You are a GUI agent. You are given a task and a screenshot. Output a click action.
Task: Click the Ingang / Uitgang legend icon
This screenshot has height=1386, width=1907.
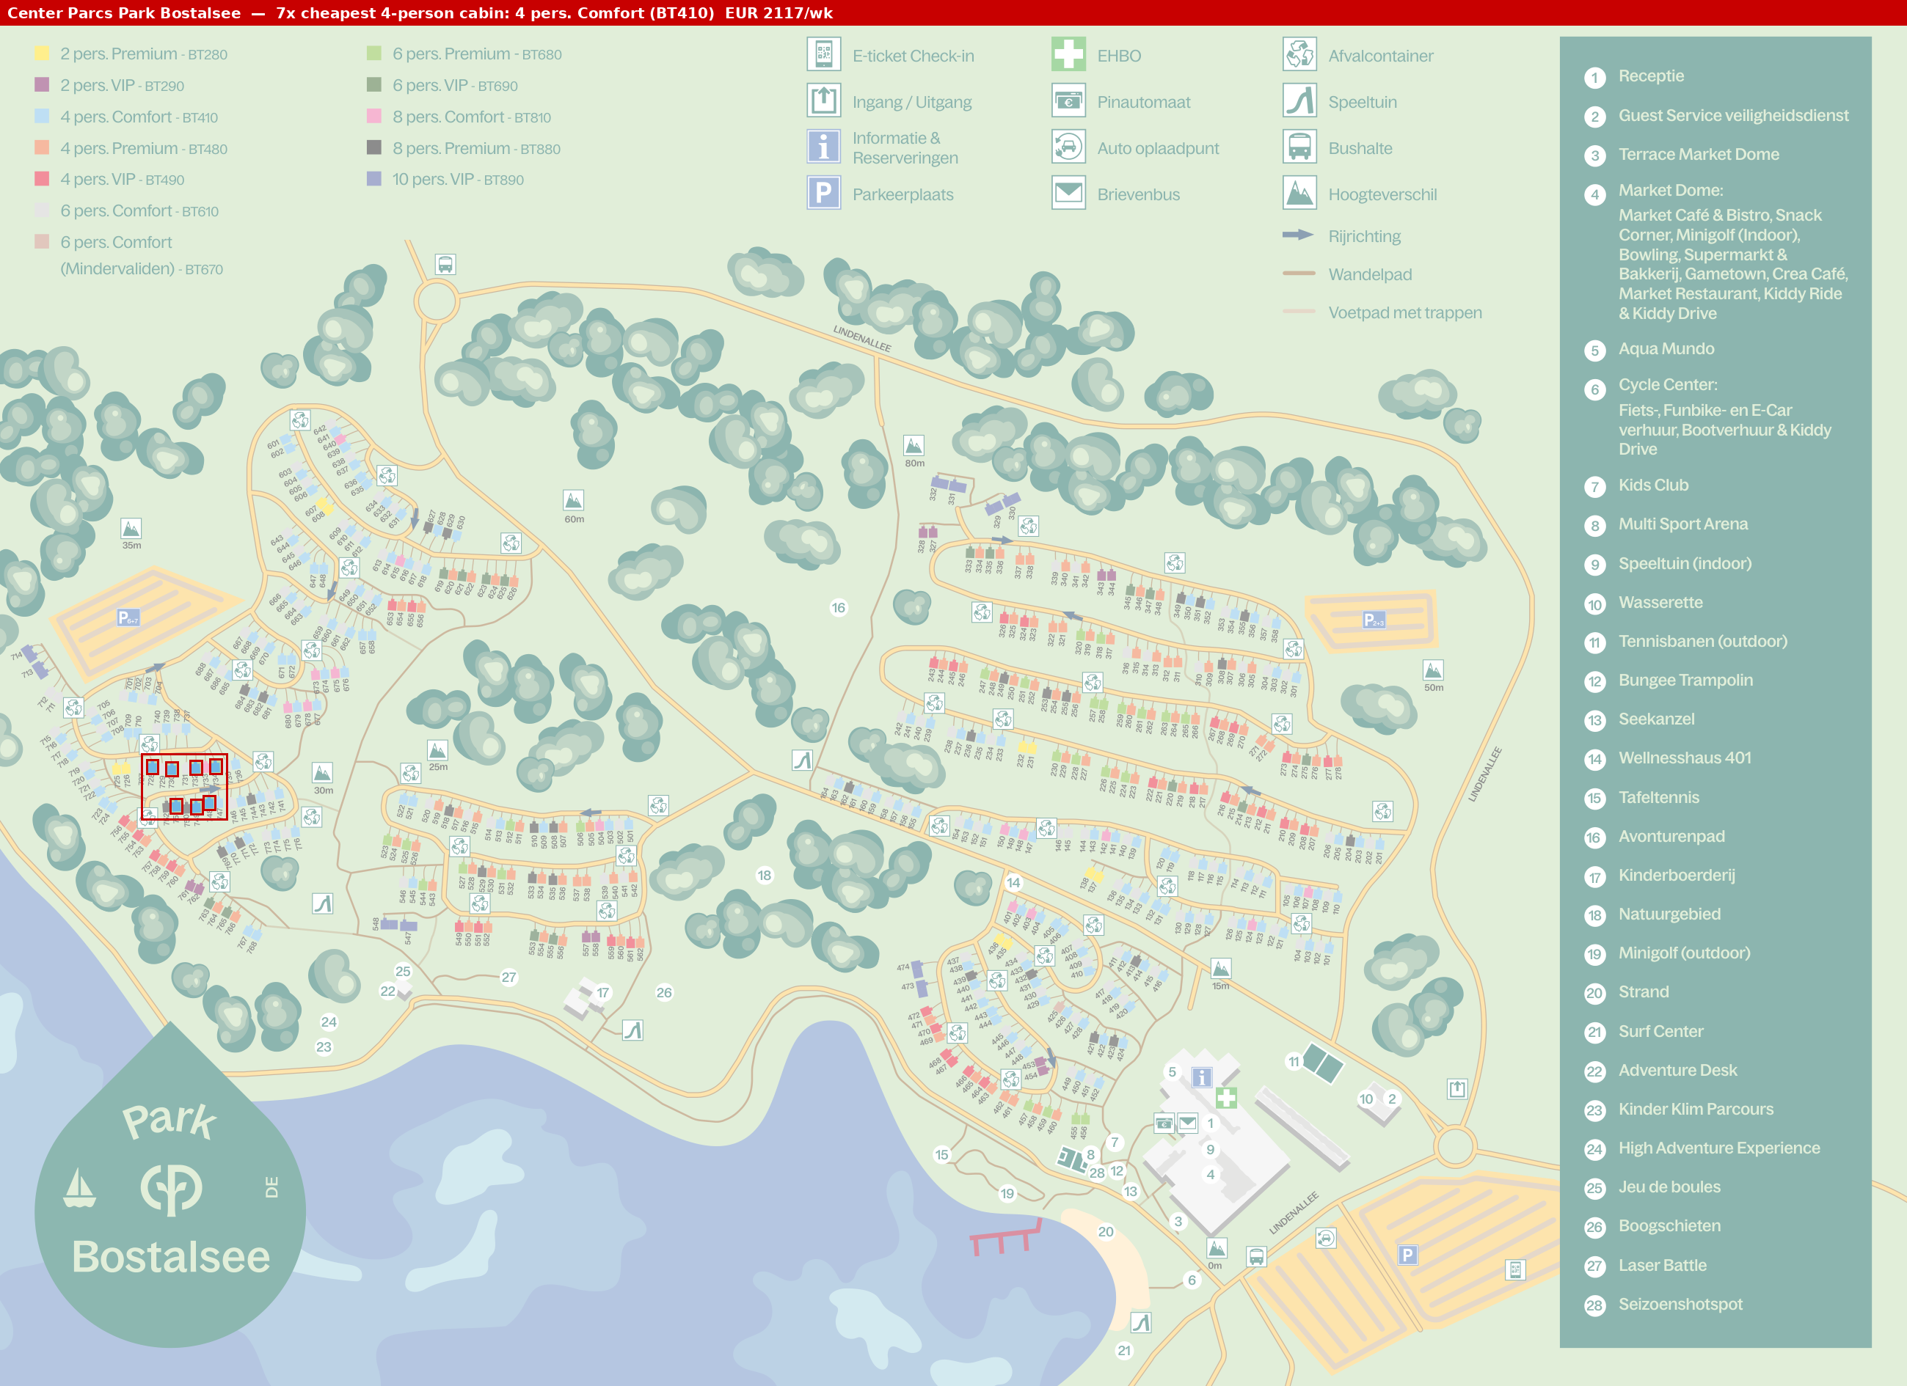click(x=823, y=101)
